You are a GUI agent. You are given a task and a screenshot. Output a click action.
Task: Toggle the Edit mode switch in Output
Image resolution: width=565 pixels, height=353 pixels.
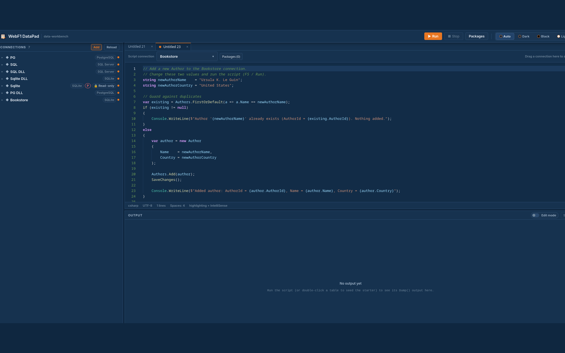[x=535, y=215]
